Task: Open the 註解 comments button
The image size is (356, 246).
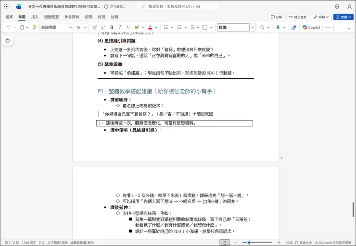Action: [276, 17]
